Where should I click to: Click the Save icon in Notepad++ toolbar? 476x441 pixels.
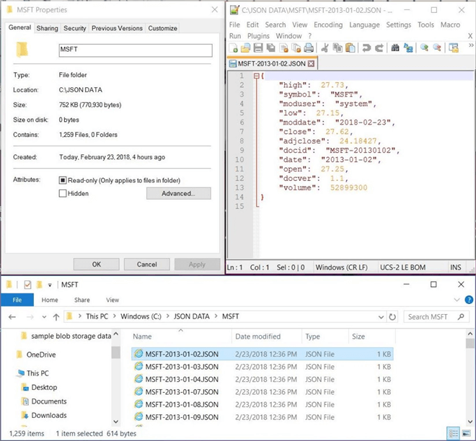(x=258, y=48)
